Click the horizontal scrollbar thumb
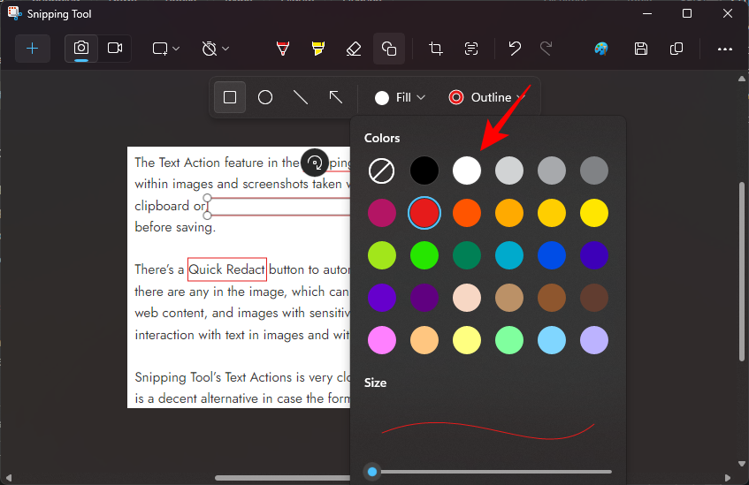 coord(282,478)
